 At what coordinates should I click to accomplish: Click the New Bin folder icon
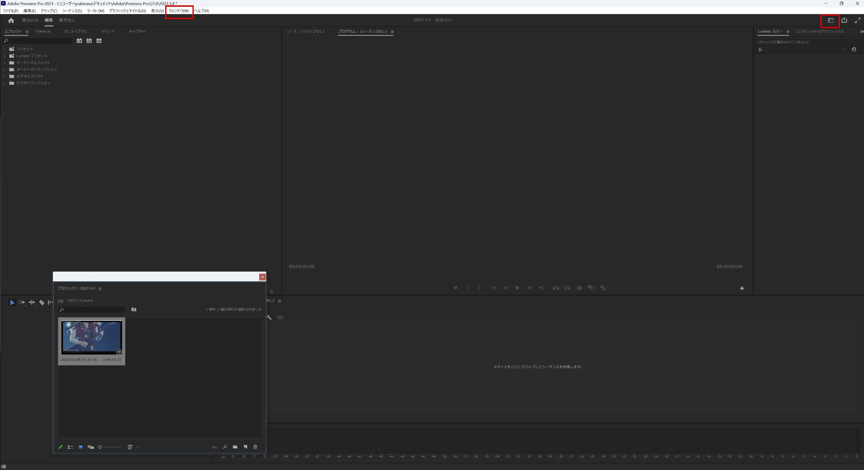(x=235, y=447)
